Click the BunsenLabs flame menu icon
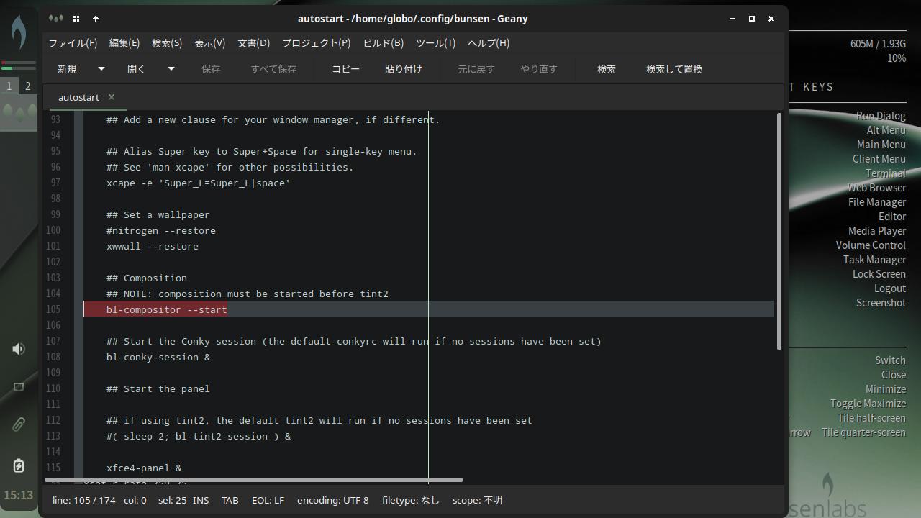Viewport: 921px width, 518px height. point(19,33)
